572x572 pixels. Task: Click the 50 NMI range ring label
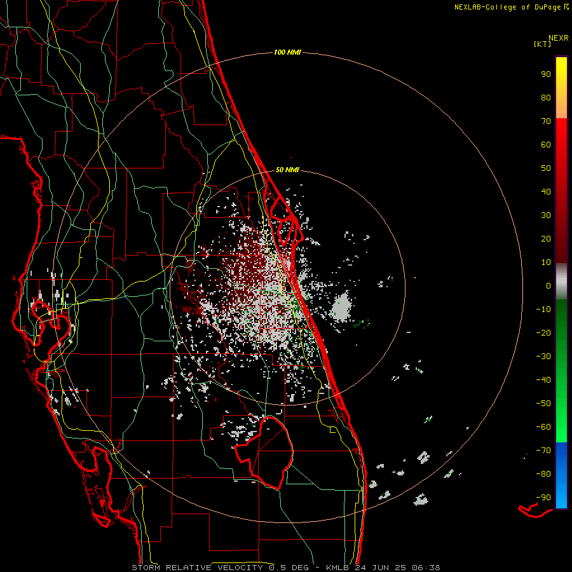point(287,170)
